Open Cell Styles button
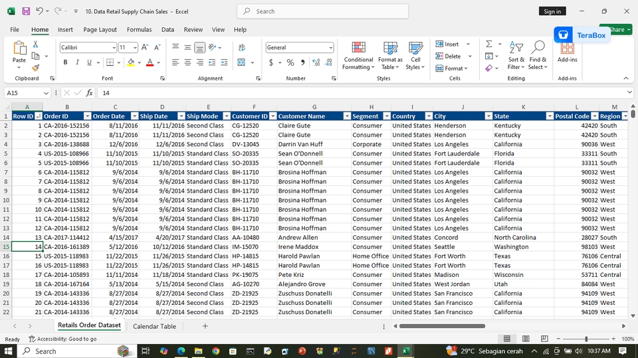This screenshot has height=358, width=638. click(x=415, y=56)
